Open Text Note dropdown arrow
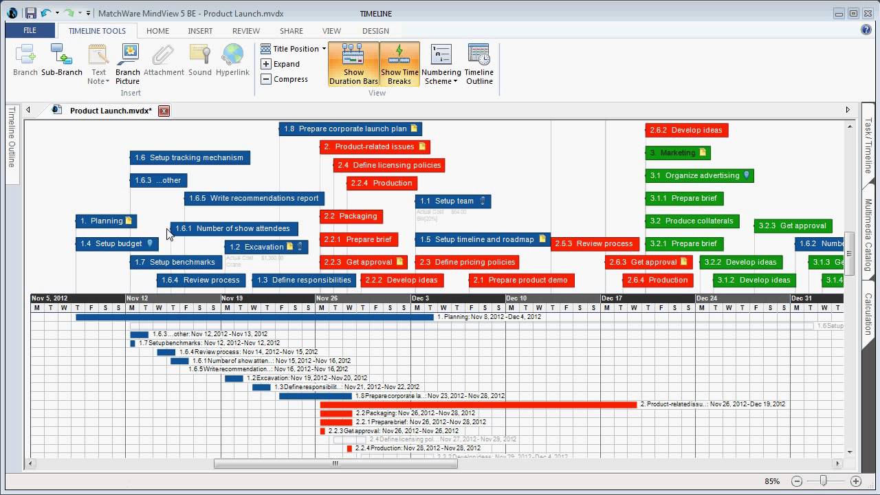The width and height of the screenshot is (880, 495). click(x=107, y=82)
